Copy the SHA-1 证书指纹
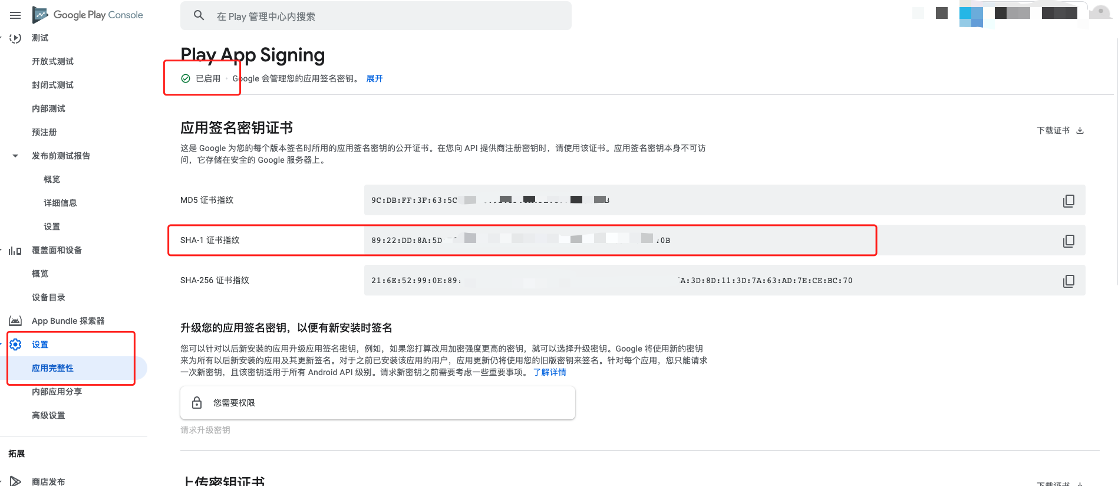 tap(1068, 241)
